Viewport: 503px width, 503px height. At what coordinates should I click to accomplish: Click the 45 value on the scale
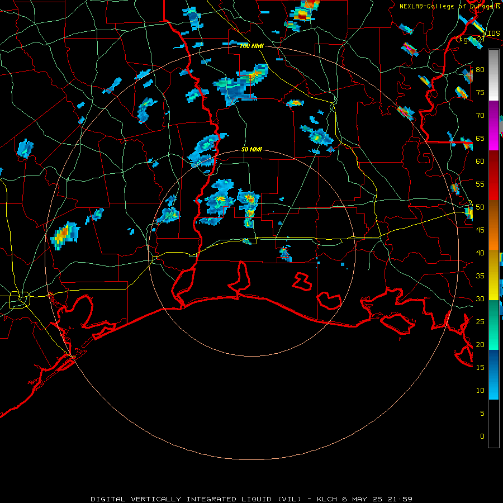coord(480,230)
